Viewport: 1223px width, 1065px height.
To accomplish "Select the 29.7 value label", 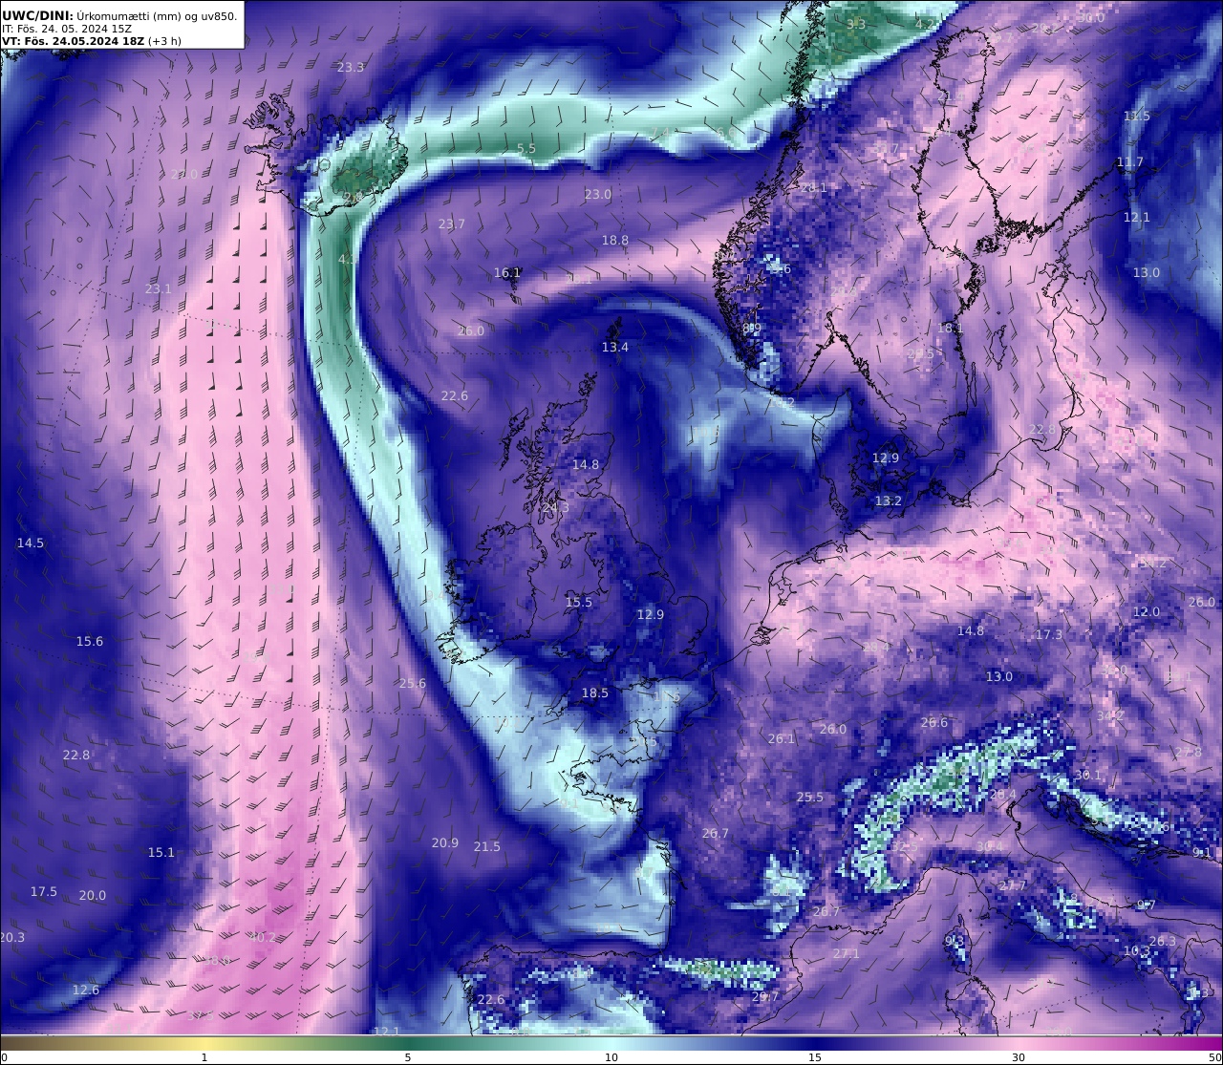I will tap(764, 996).
